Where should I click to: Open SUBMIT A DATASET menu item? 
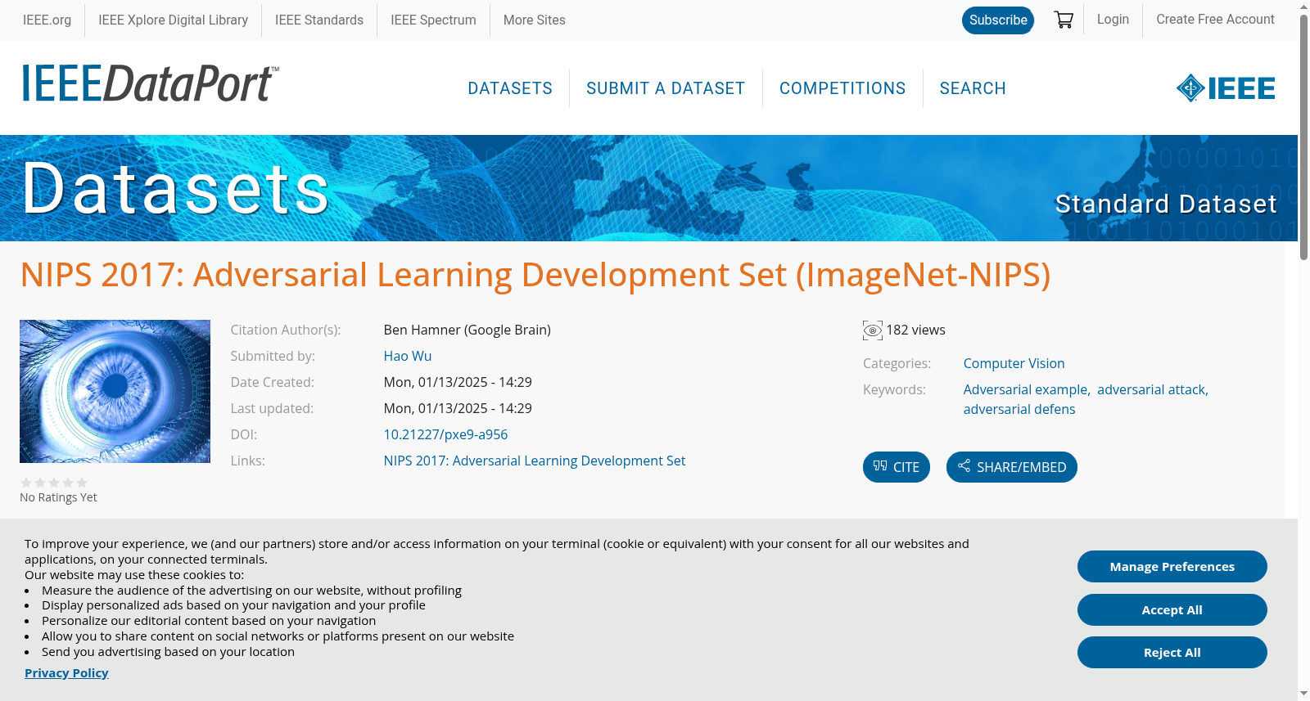(x=666, y=88)
